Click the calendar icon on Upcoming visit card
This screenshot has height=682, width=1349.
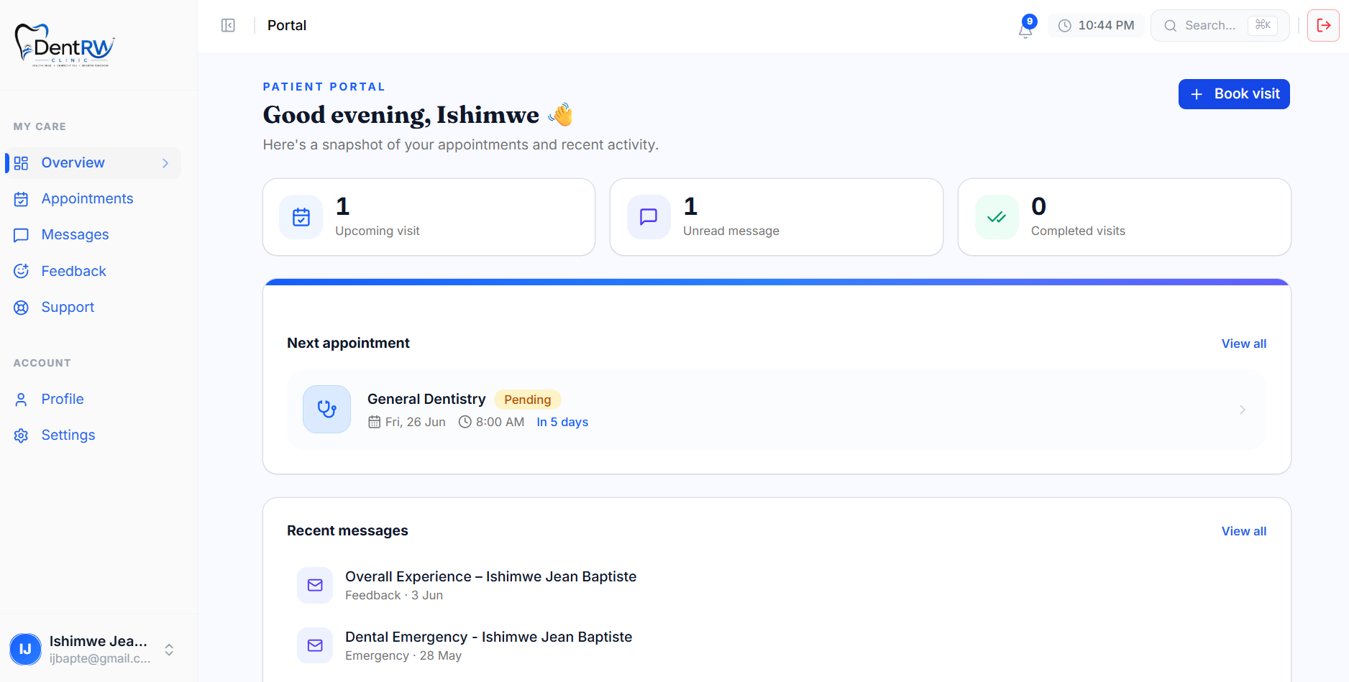tap(301, 217)
